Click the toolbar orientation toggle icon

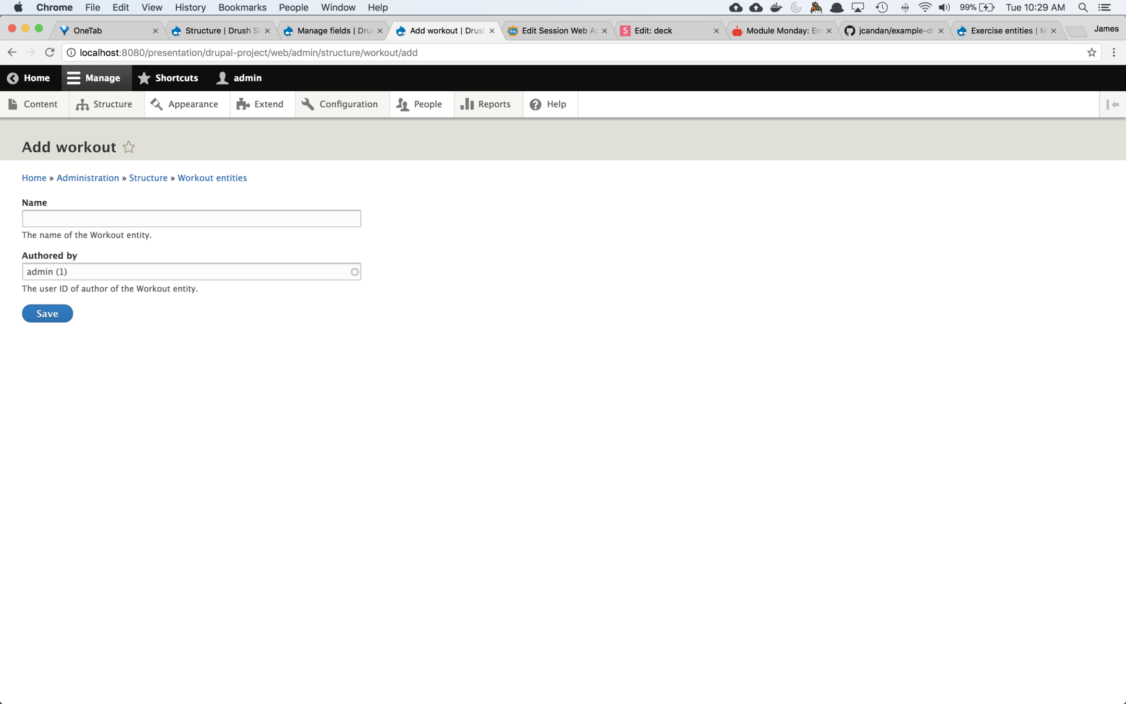tap(1112, 104)
